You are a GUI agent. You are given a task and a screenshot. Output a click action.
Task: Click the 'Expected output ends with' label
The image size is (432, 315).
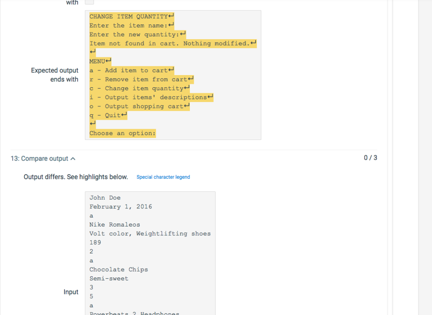[x=54, y=75]
